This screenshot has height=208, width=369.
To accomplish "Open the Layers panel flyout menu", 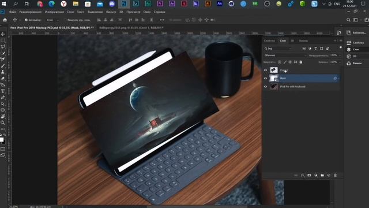I will [341, 40].
